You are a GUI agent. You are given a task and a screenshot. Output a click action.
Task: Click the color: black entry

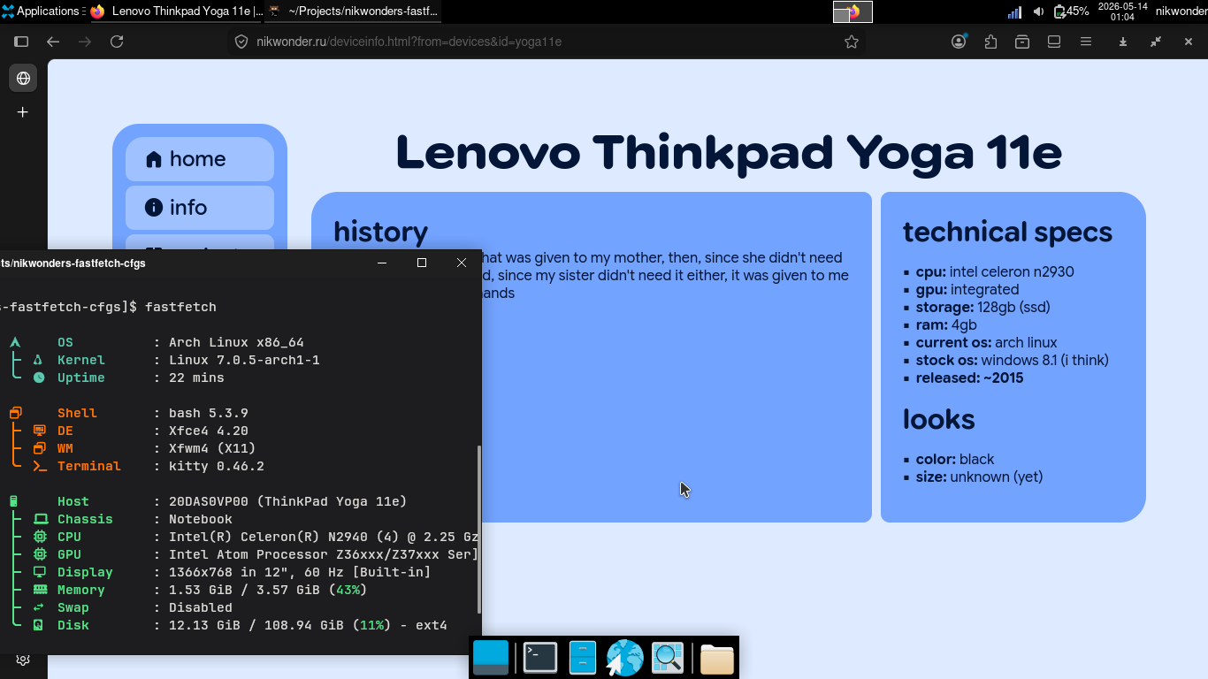coord(955,460)
